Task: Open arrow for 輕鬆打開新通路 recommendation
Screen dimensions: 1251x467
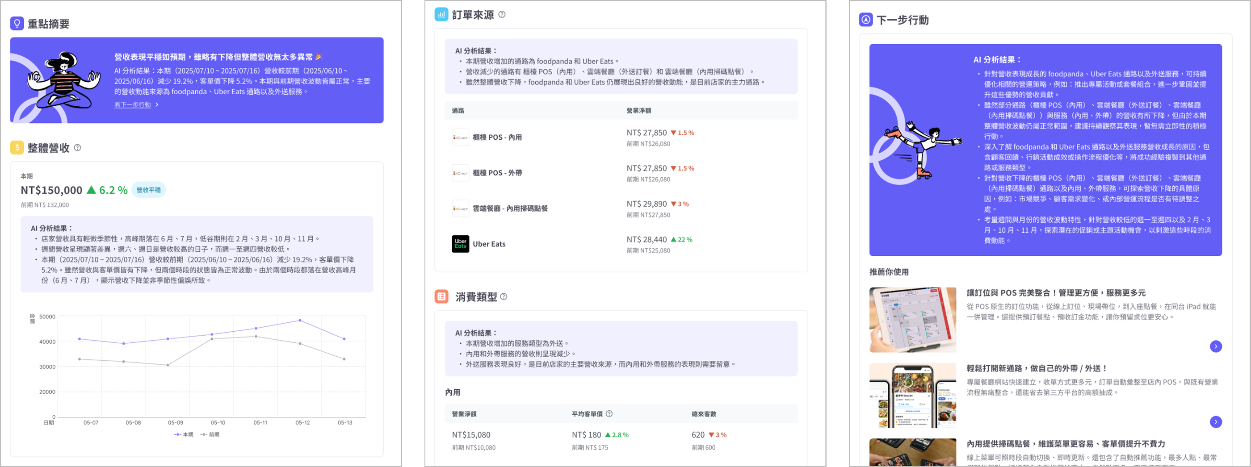Action: [x=1216, y=421]
